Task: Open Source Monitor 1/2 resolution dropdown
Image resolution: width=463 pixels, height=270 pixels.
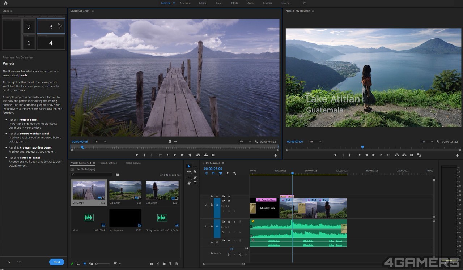Action: (x=245, y=142)
